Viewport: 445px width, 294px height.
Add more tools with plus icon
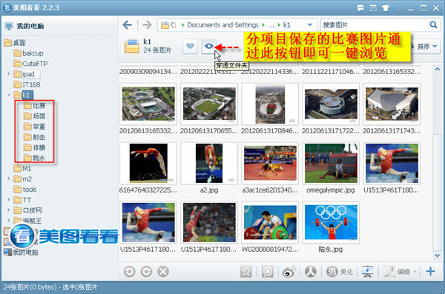(x=430, y=271)
